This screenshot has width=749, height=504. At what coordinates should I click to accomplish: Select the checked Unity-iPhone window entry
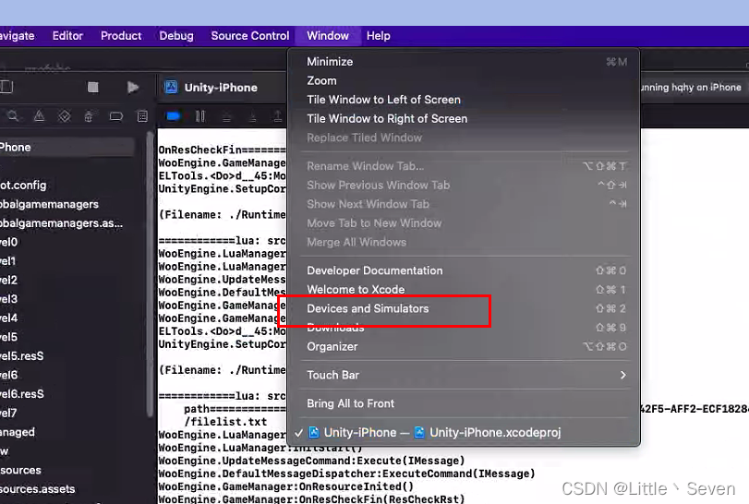coord(464,432)
